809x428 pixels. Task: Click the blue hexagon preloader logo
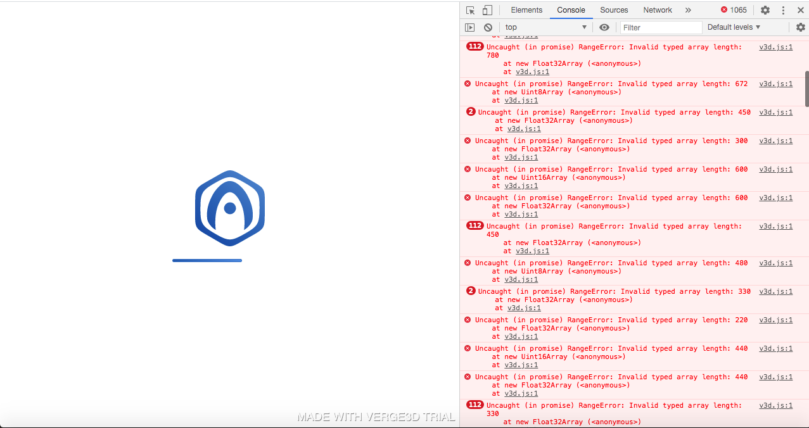[229, 208]
